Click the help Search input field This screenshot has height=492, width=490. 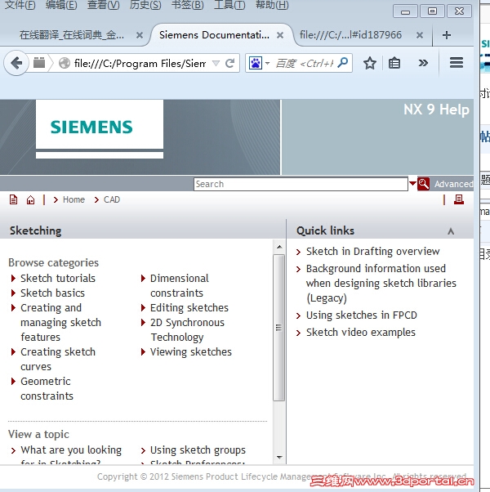point(301,184)
